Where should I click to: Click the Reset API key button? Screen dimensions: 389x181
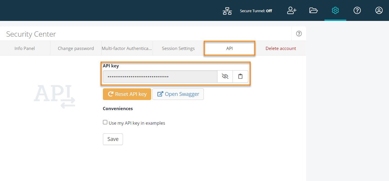pos(127,94)
